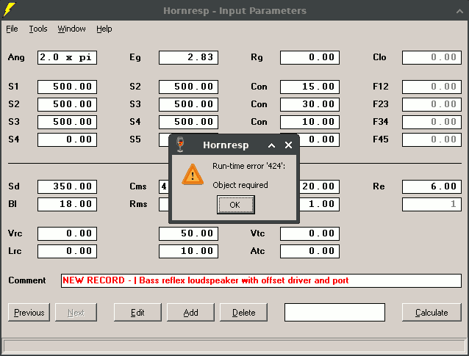Click the second-column S2 field
Screen dimensions: 469x356
click(x=188, y=87)
